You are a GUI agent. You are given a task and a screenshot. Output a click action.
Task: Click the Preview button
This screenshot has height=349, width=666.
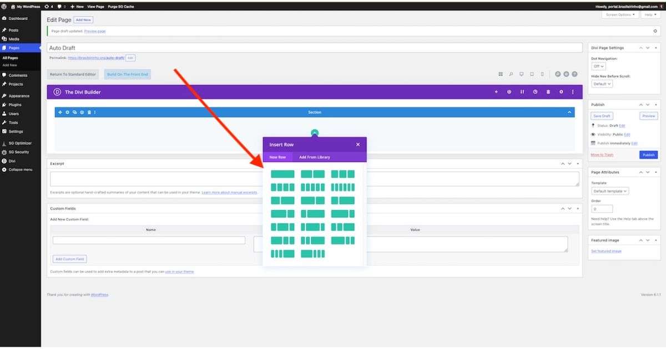(648, 116)
